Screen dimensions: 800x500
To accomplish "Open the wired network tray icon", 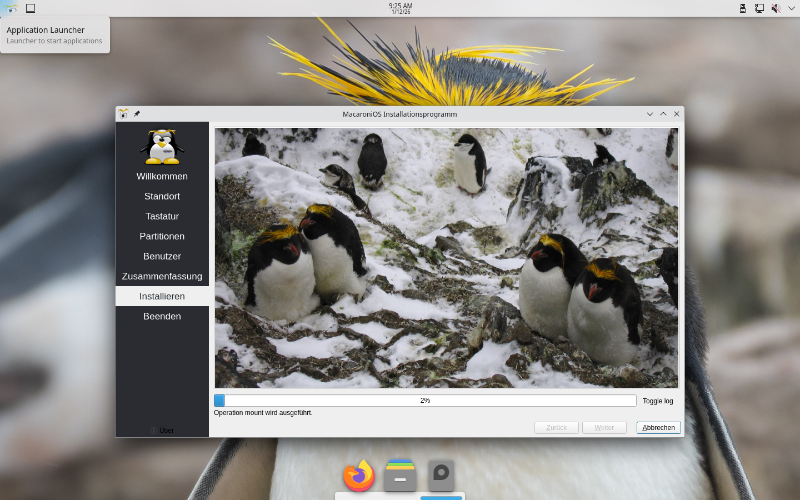I will [759, 8].
